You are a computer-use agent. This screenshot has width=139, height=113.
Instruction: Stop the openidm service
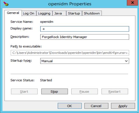[55, 91]
